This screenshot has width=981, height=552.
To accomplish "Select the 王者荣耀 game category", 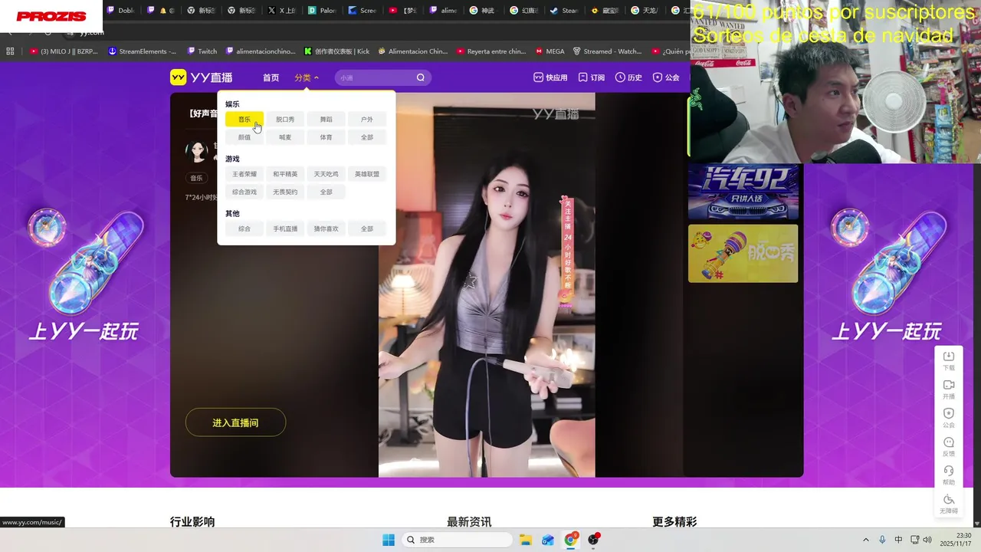I will click(244, 174).
